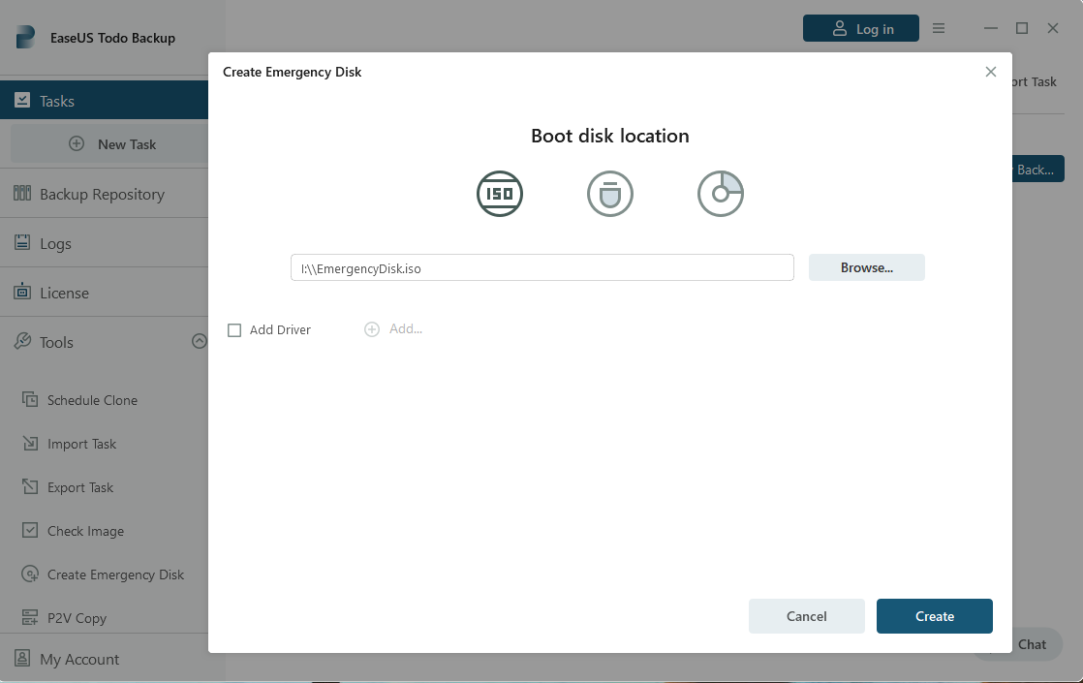This screenshot has height=683, width=1083.
Task: Click the Import Task icon
Action: click(x=30, y=444)
